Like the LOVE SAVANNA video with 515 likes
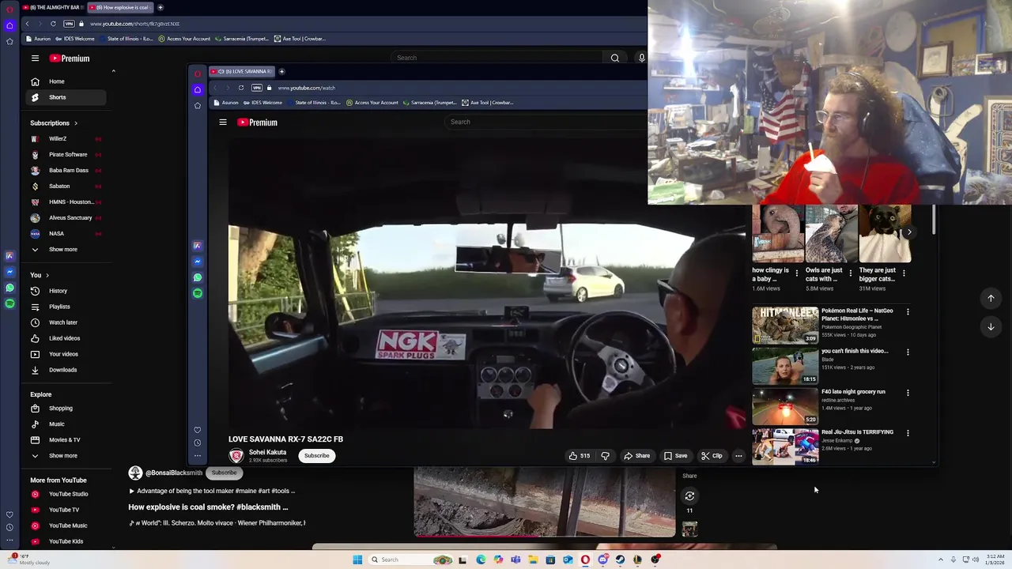Image resolution: width=1012 pixels, height=569 pixels. (580, 456)
